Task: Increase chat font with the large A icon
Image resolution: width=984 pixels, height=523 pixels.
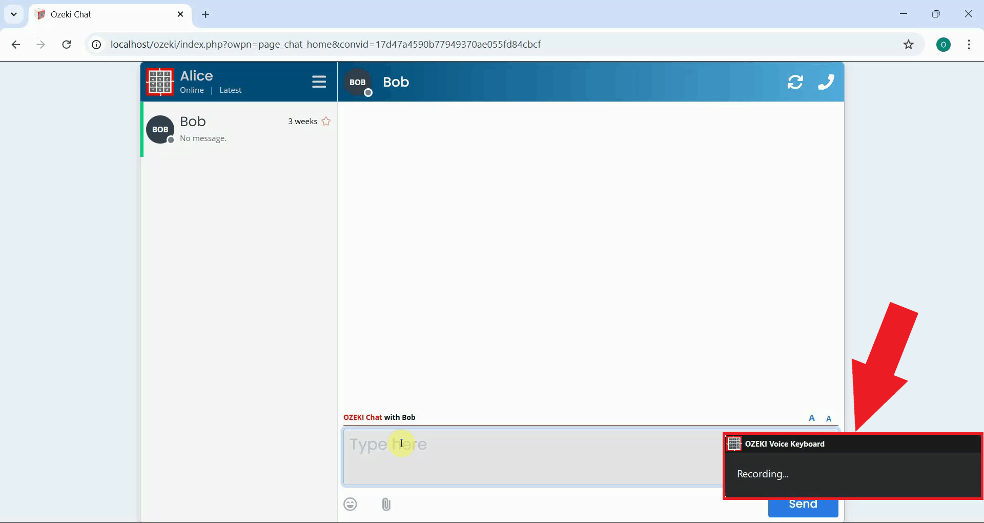Action: tap(812, 418)
